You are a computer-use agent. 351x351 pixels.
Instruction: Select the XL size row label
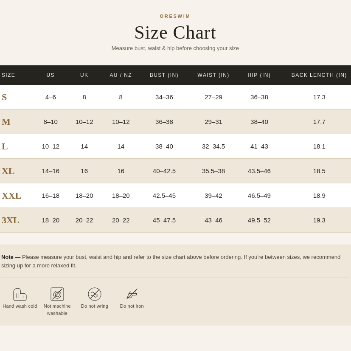(x=8, y=171)
